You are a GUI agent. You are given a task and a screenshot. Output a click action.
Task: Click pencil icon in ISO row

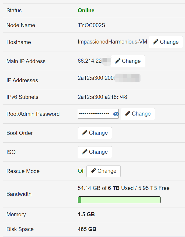(85, 152)
